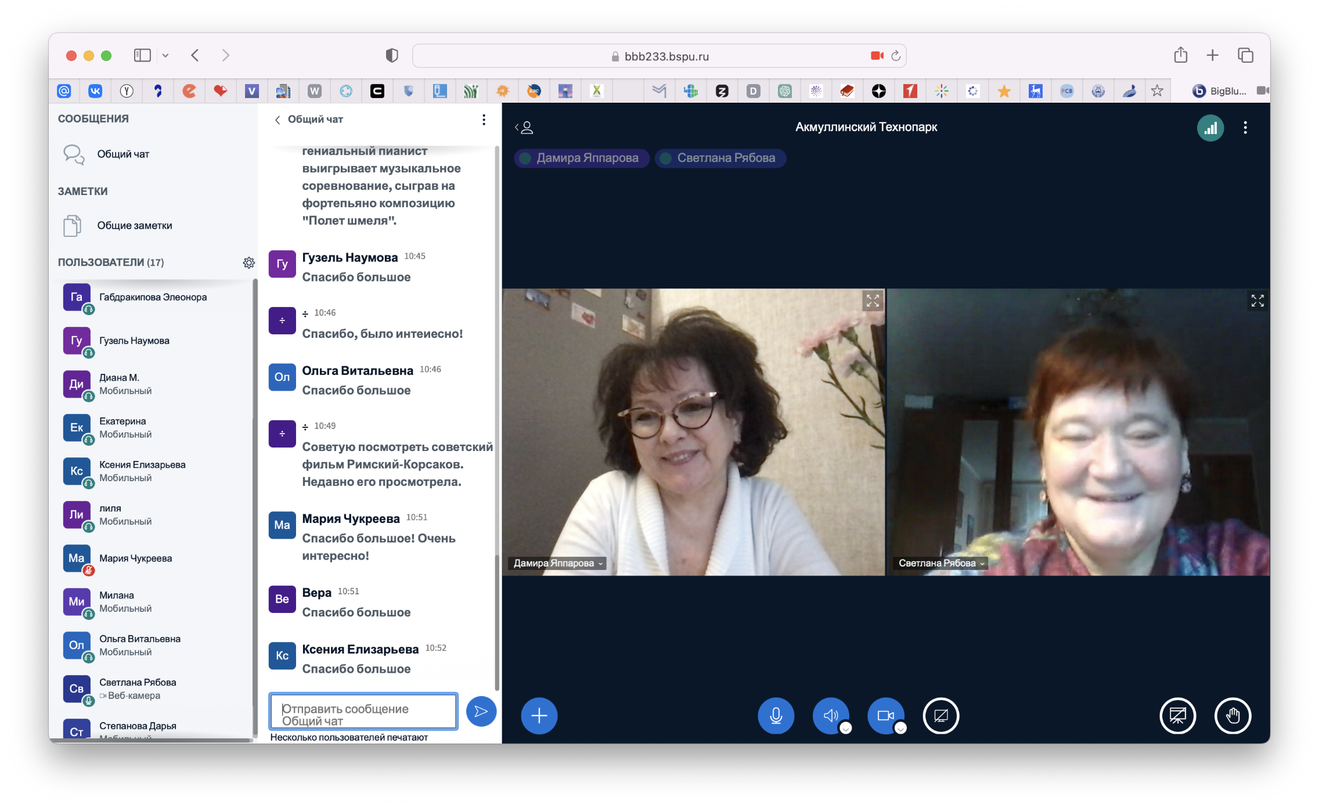The height and width of the screenshot is (808, 1319).
Task: Click the send message arrow button
Action: click(481, 711)
